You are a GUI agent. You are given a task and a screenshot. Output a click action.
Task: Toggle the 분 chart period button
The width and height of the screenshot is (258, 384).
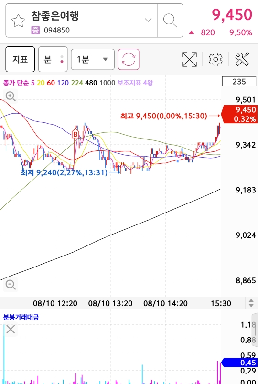53,59
